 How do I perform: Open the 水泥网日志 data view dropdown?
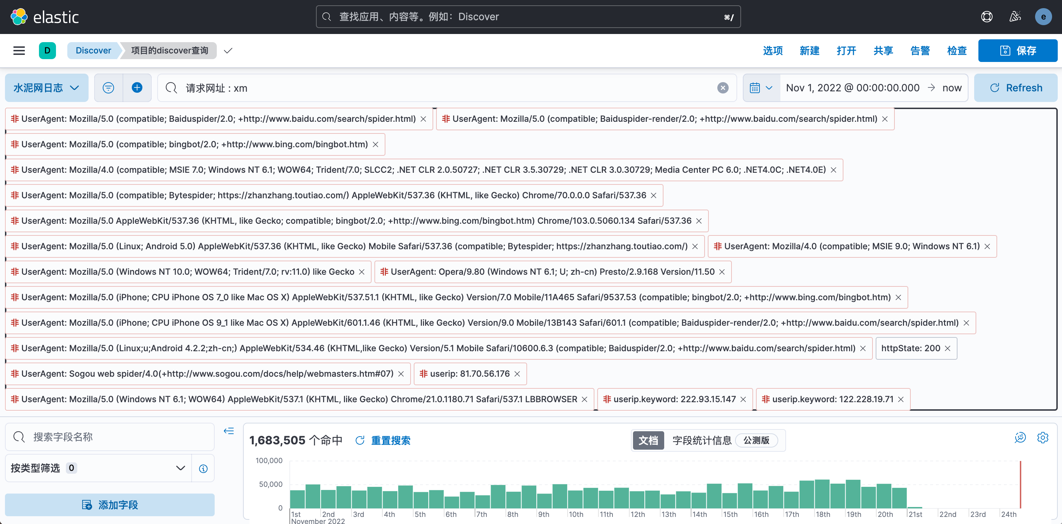tap(47, 88)
